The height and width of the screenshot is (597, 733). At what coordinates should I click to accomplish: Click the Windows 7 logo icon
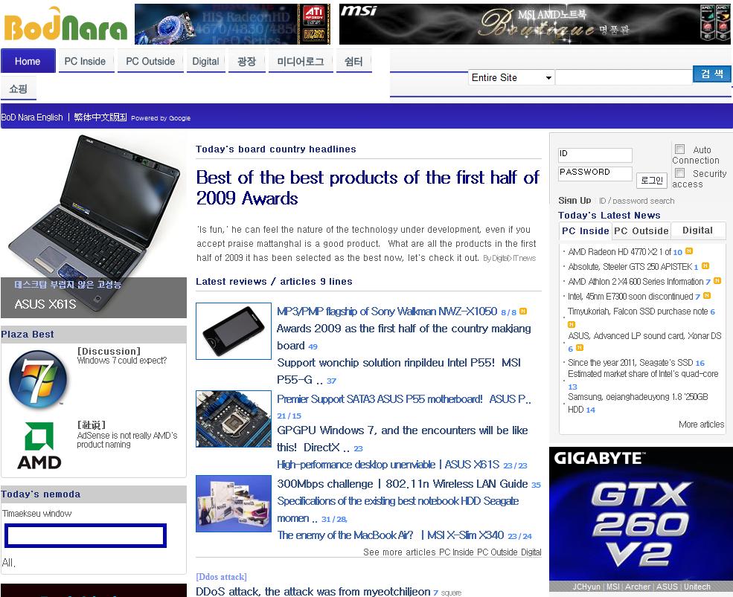click(38, 380)
